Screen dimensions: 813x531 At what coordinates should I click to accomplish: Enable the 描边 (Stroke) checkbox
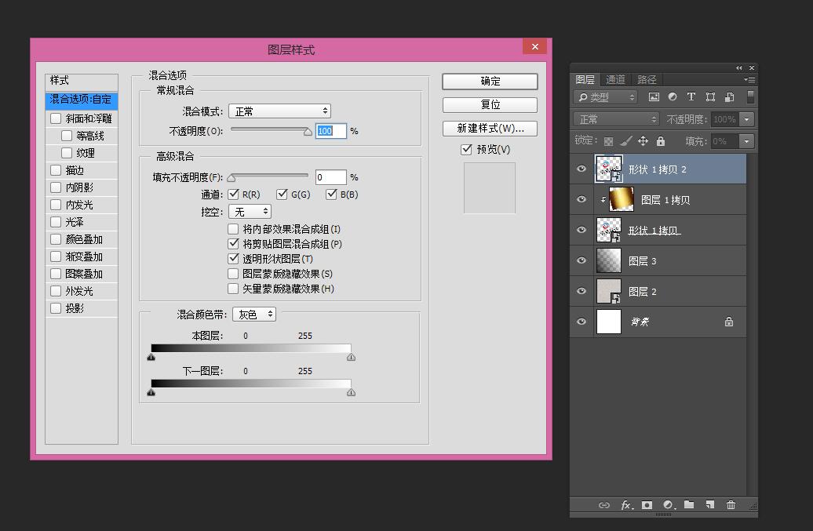point(56,170)
